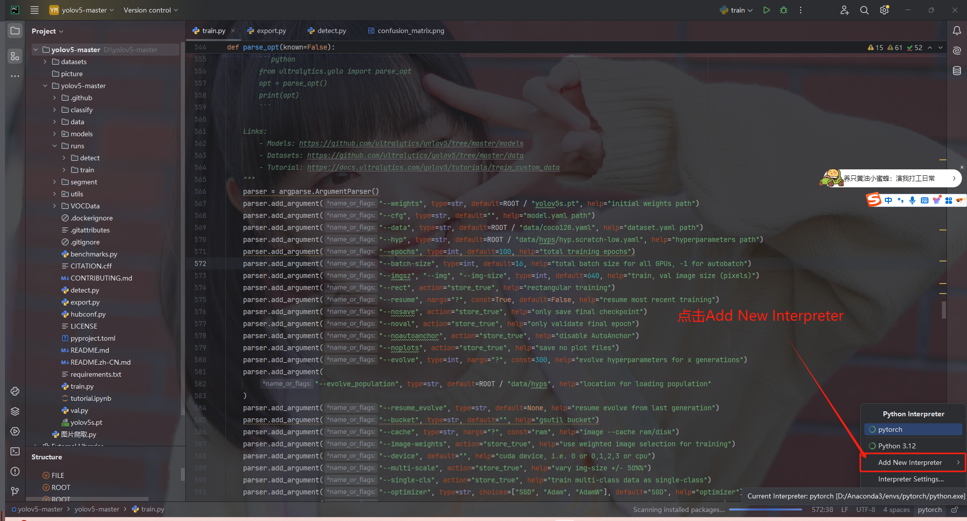Collapse the runs folder
This screenshot has width=967, height=521.
pyautogui.click(x=55, y=146)
